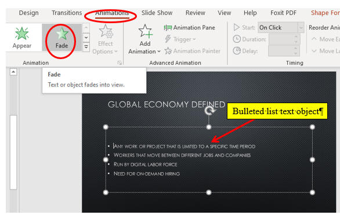Switch to the Transitions tab
The width and height of the screenshot is (340, 215).
(x=67, y=13)
